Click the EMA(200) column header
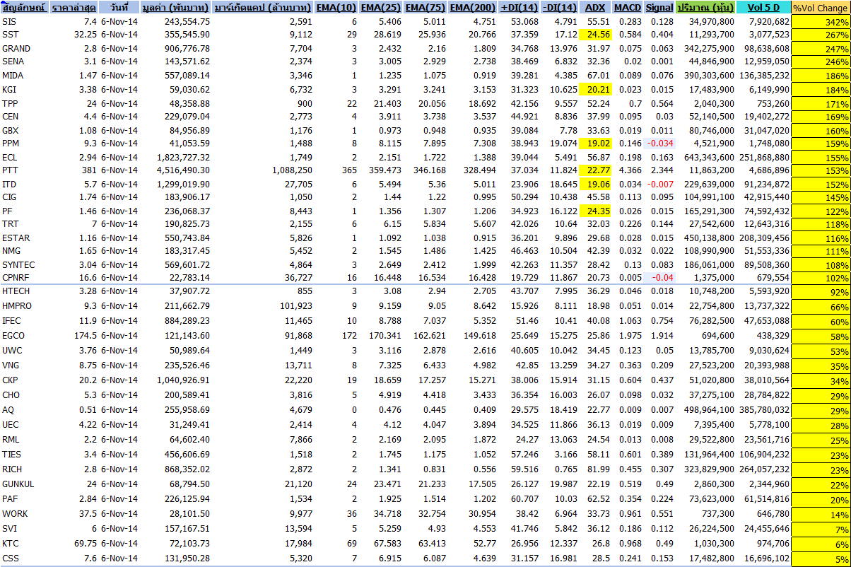Viewport: 851px width, 567px height. [x=472, y=8]
